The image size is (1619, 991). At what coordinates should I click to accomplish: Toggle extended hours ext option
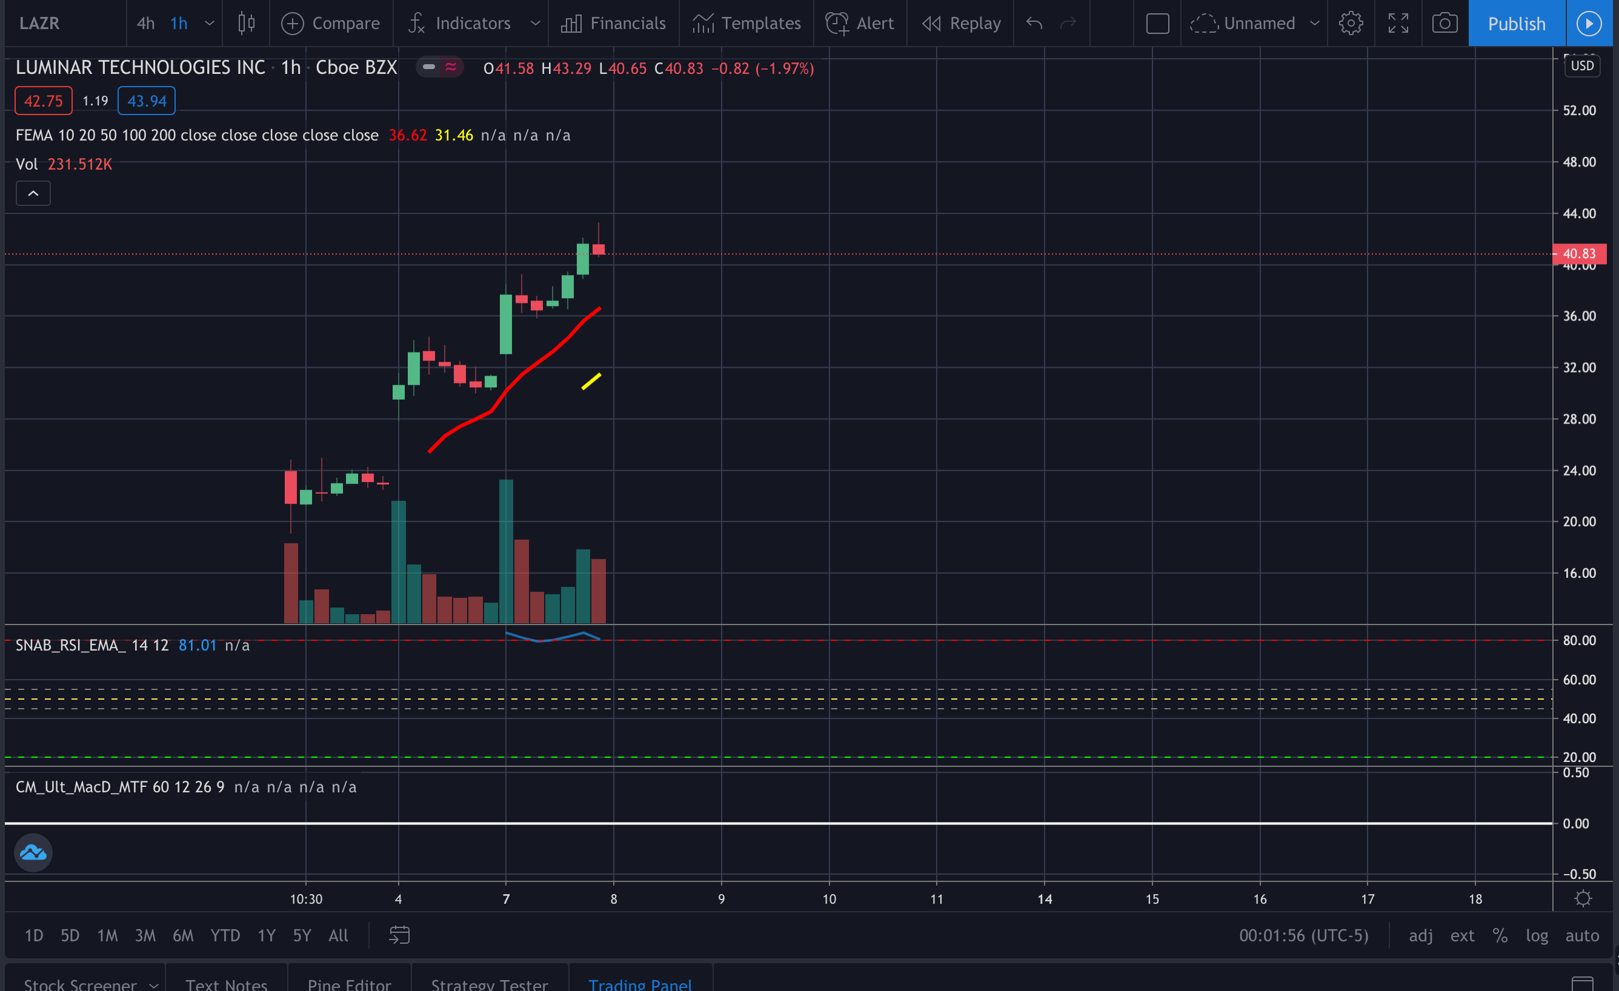coord(1462,935)
